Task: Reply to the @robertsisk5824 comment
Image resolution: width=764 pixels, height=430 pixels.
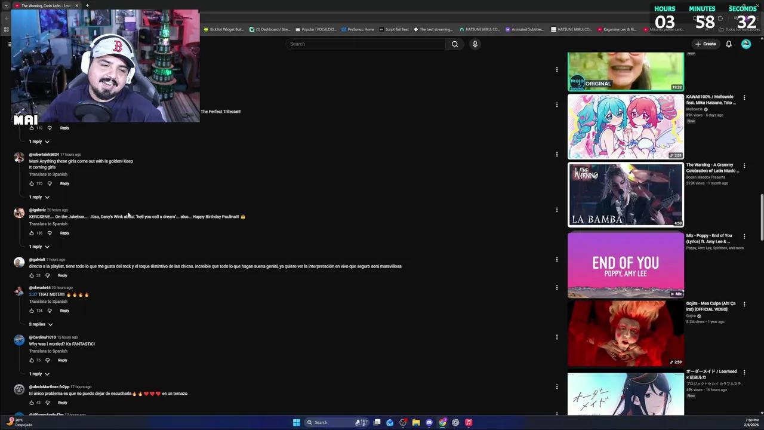Action: (x=64, y=183)
